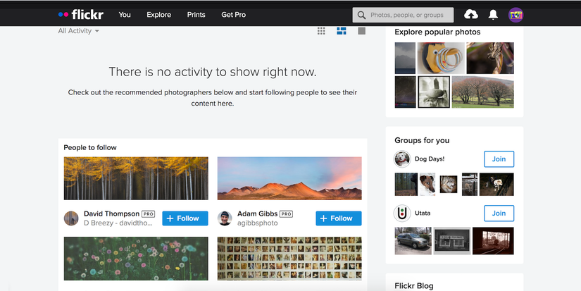
Task: Open the user profile avatar menu
Action: [516, 15]
